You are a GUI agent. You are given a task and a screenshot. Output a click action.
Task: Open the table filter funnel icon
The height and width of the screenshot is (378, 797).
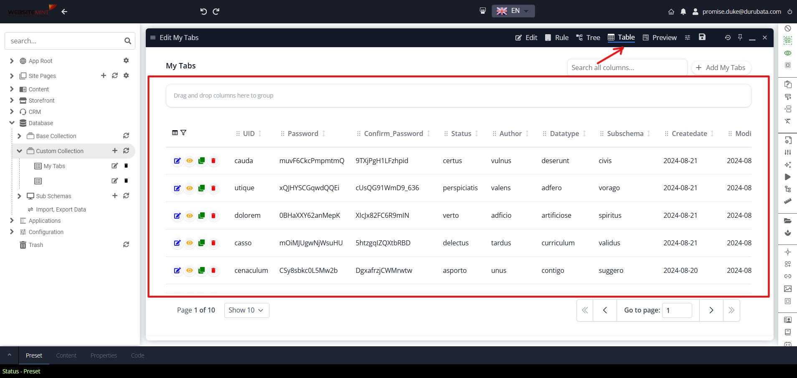click(183, 133)
